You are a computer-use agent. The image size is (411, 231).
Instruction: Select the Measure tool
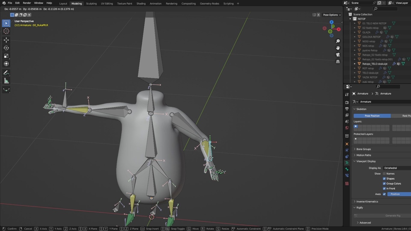pyautogui.click(x=6, y=81)
